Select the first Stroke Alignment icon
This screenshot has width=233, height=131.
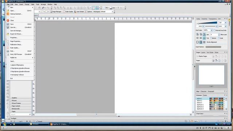pos(197,42)
